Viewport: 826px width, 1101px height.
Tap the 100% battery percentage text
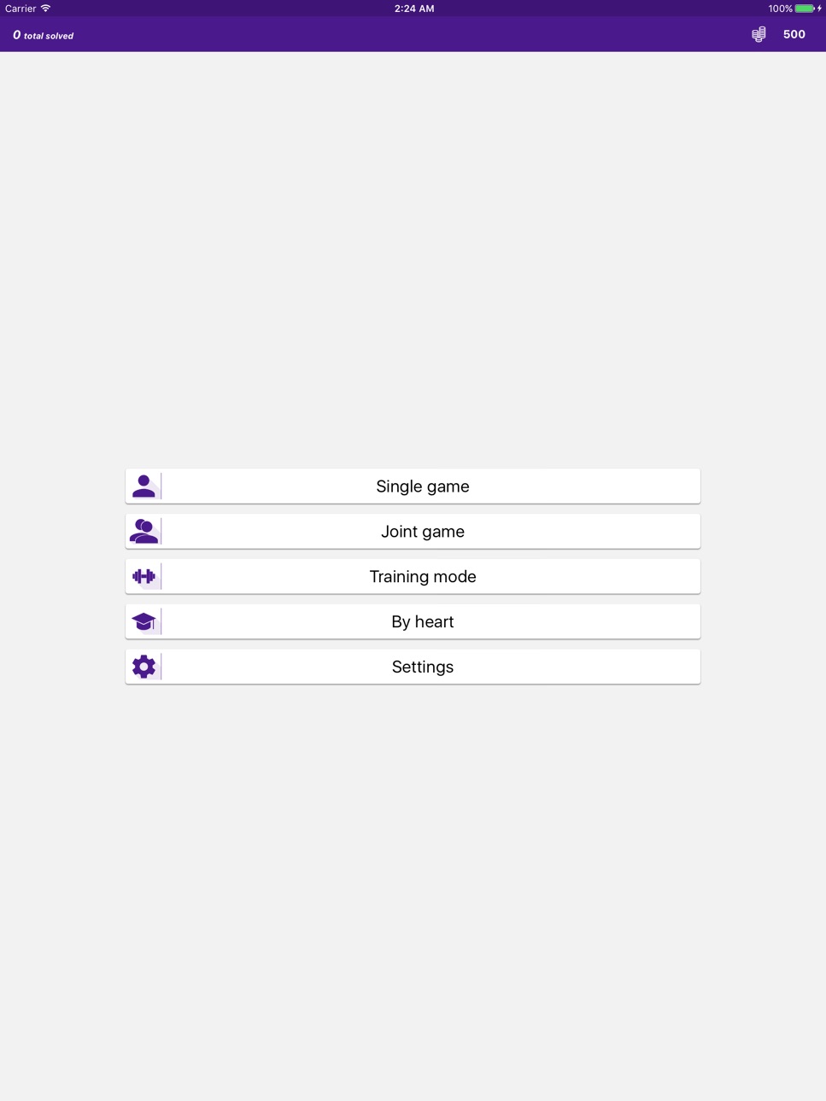[x=780, y=9]
